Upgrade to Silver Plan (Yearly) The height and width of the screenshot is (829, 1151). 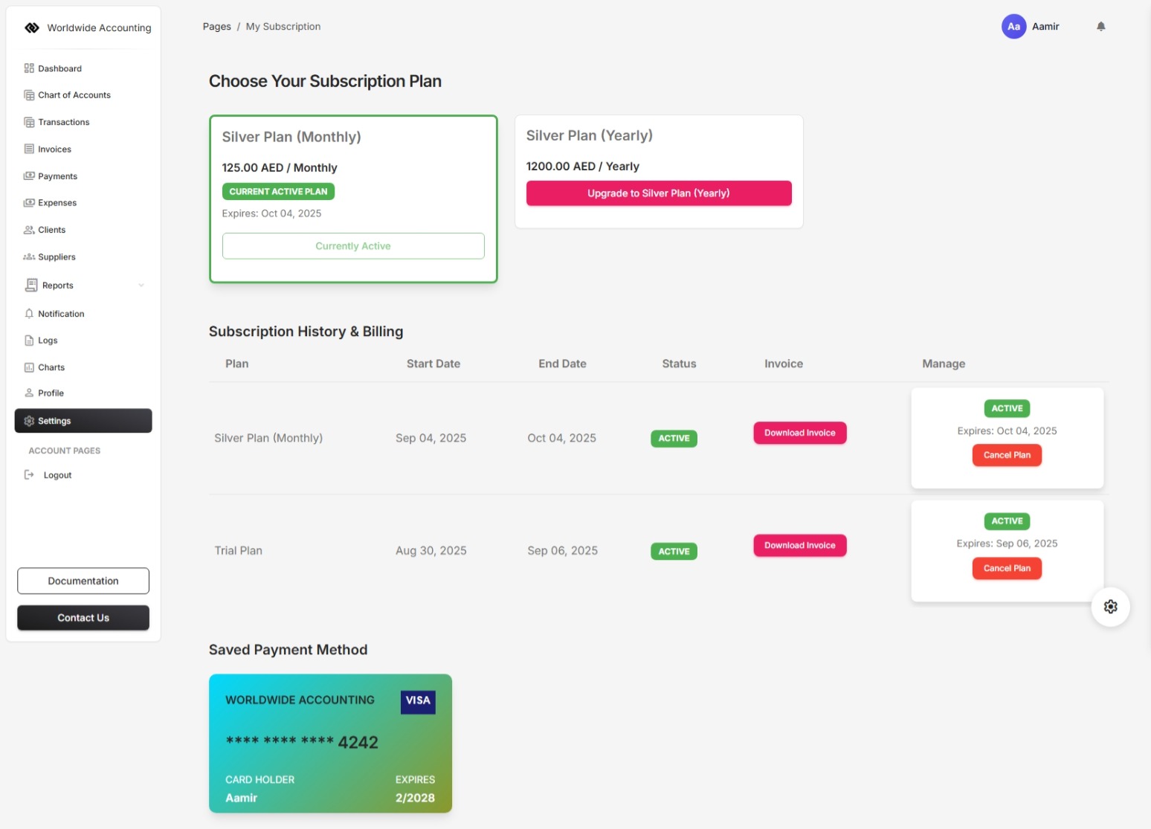pyautogui.click(x=658, y=193)
